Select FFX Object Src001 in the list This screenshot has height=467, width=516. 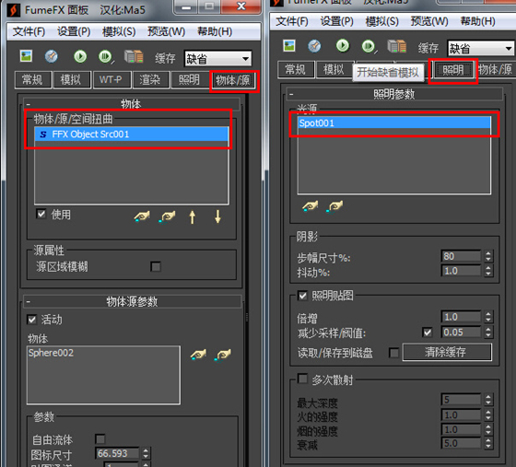point(132,134)
